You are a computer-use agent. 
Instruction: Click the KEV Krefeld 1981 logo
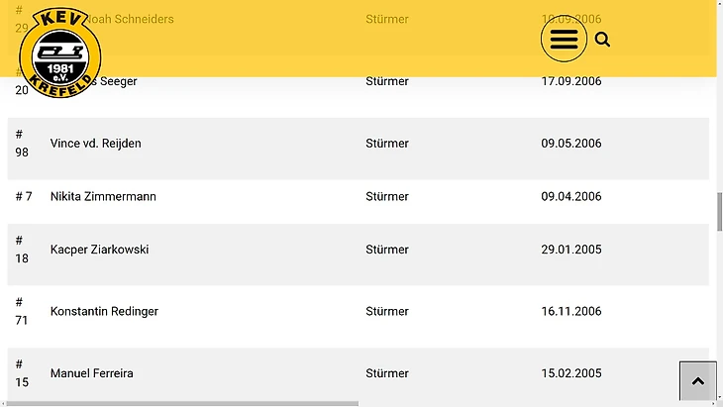[x=60, y=52]
